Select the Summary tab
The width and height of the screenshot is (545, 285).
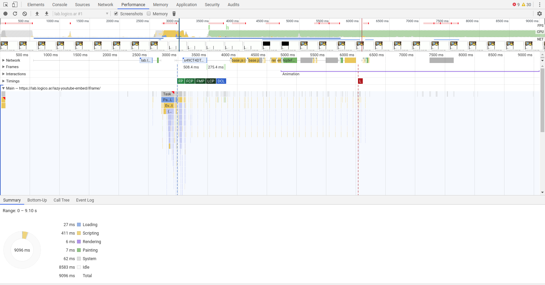[x=12, y=200]
